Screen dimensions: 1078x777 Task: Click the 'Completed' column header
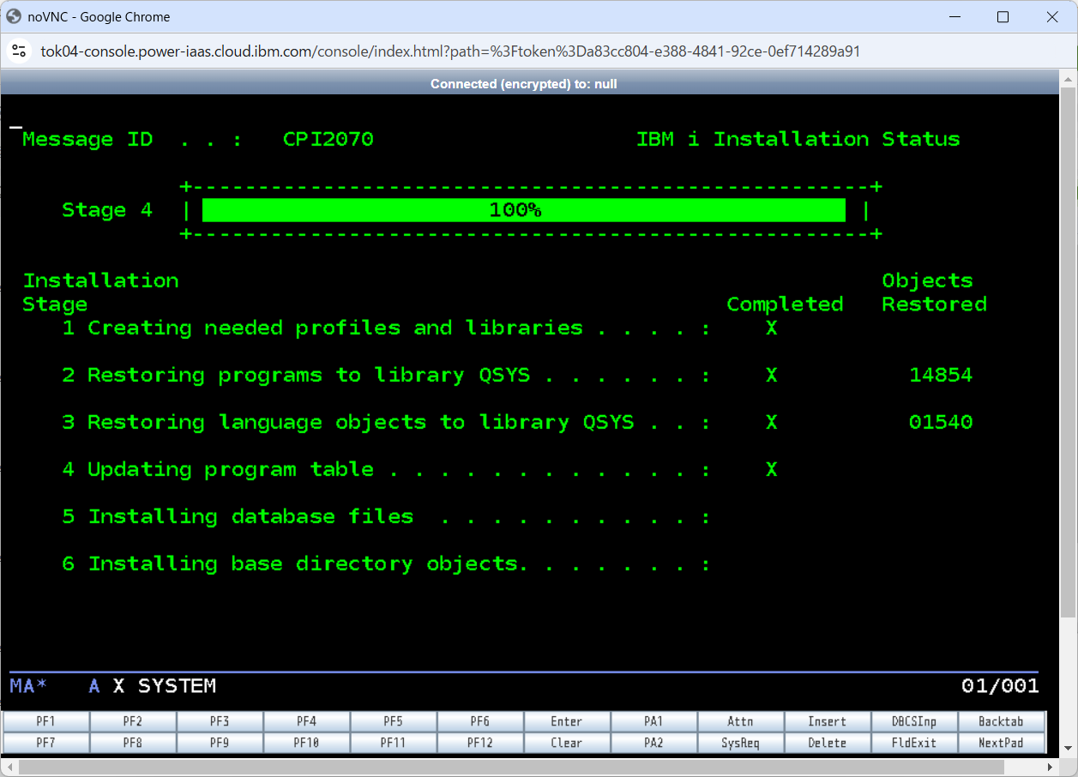pyautogui.click(x=785, y=304)
